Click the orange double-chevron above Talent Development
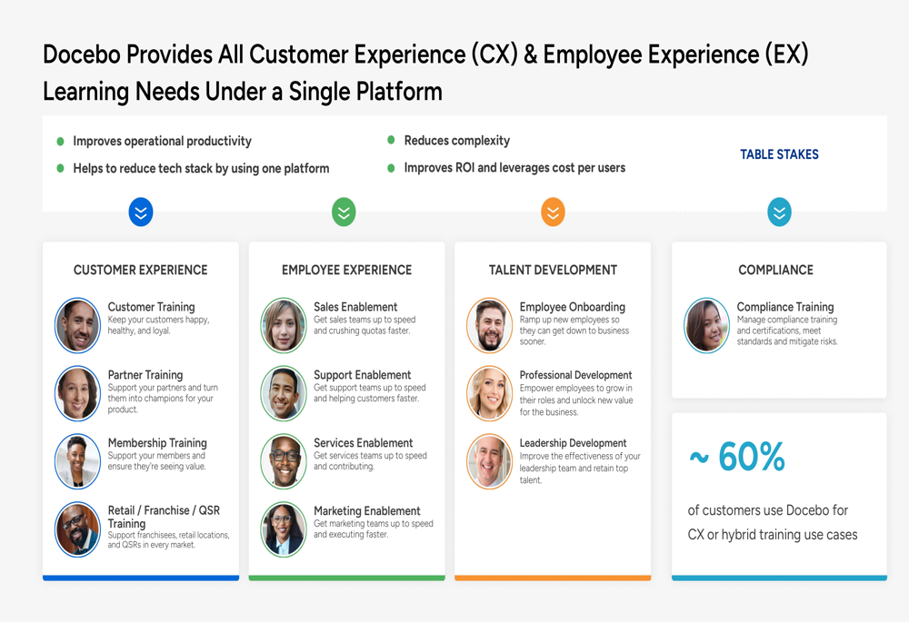Viewport: 909px width, 622px height. [x=553, y=212]
